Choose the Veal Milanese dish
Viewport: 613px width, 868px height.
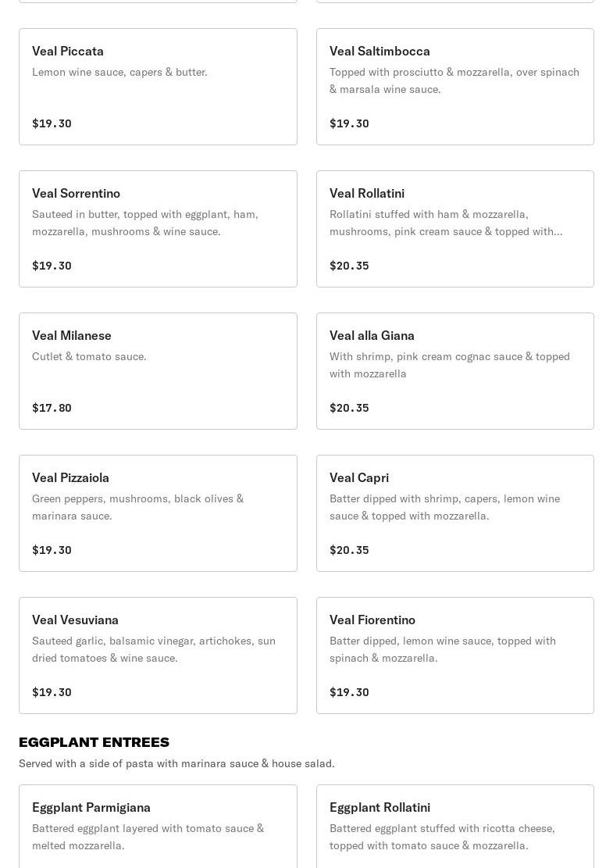(158, 371)
